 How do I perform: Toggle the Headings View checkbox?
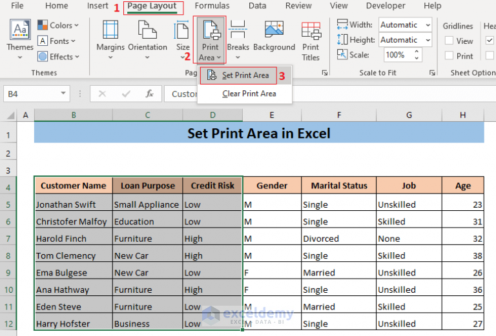tap(490, 41)
